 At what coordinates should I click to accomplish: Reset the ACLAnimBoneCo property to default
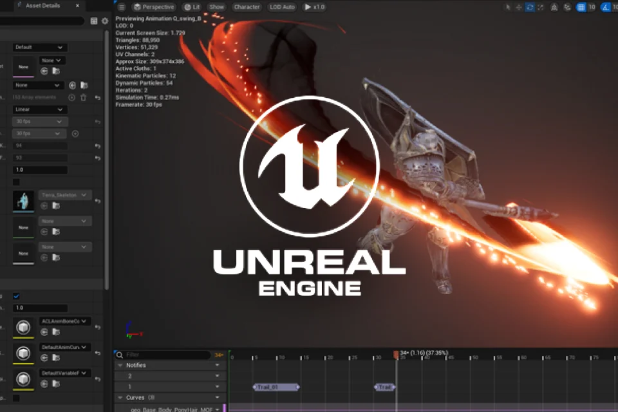(98, 327)
